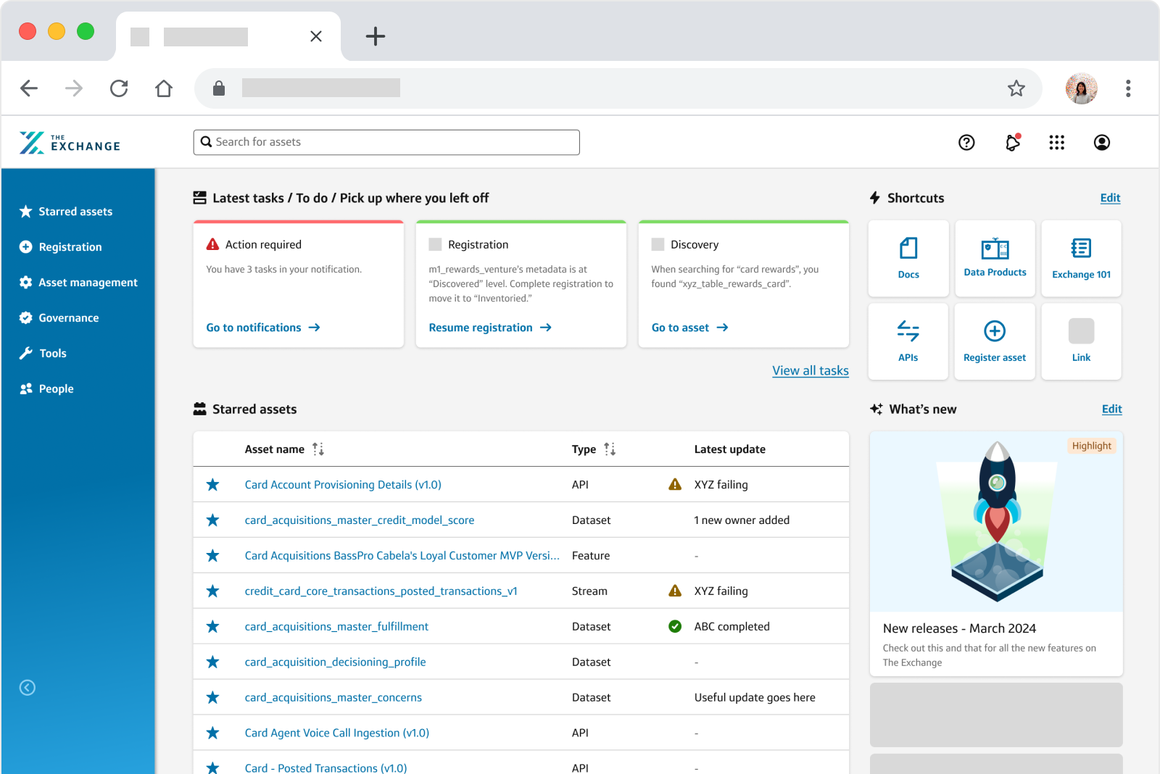The image size is (1160, 774).
Task: Click View all tasks link
Action: pos(811,371)
